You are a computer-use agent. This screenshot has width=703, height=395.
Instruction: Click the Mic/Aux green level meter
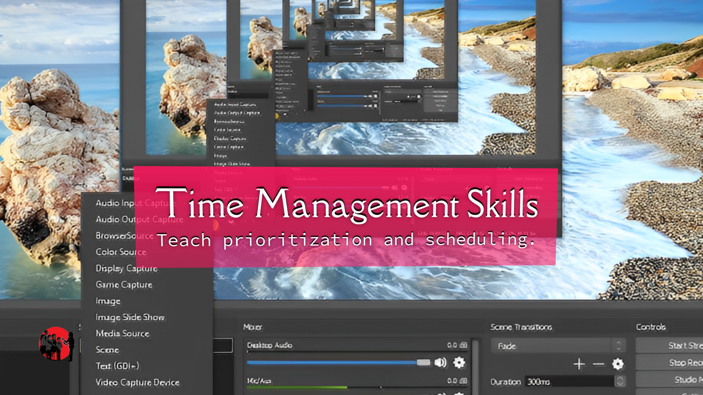coord(297,387)
